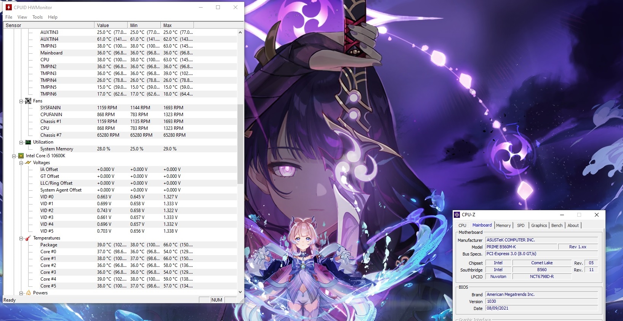This screenshot has height=321, width=623.
Task: Switch to the Mainboard tab in CPU-Z
Action: click(482, 225)
